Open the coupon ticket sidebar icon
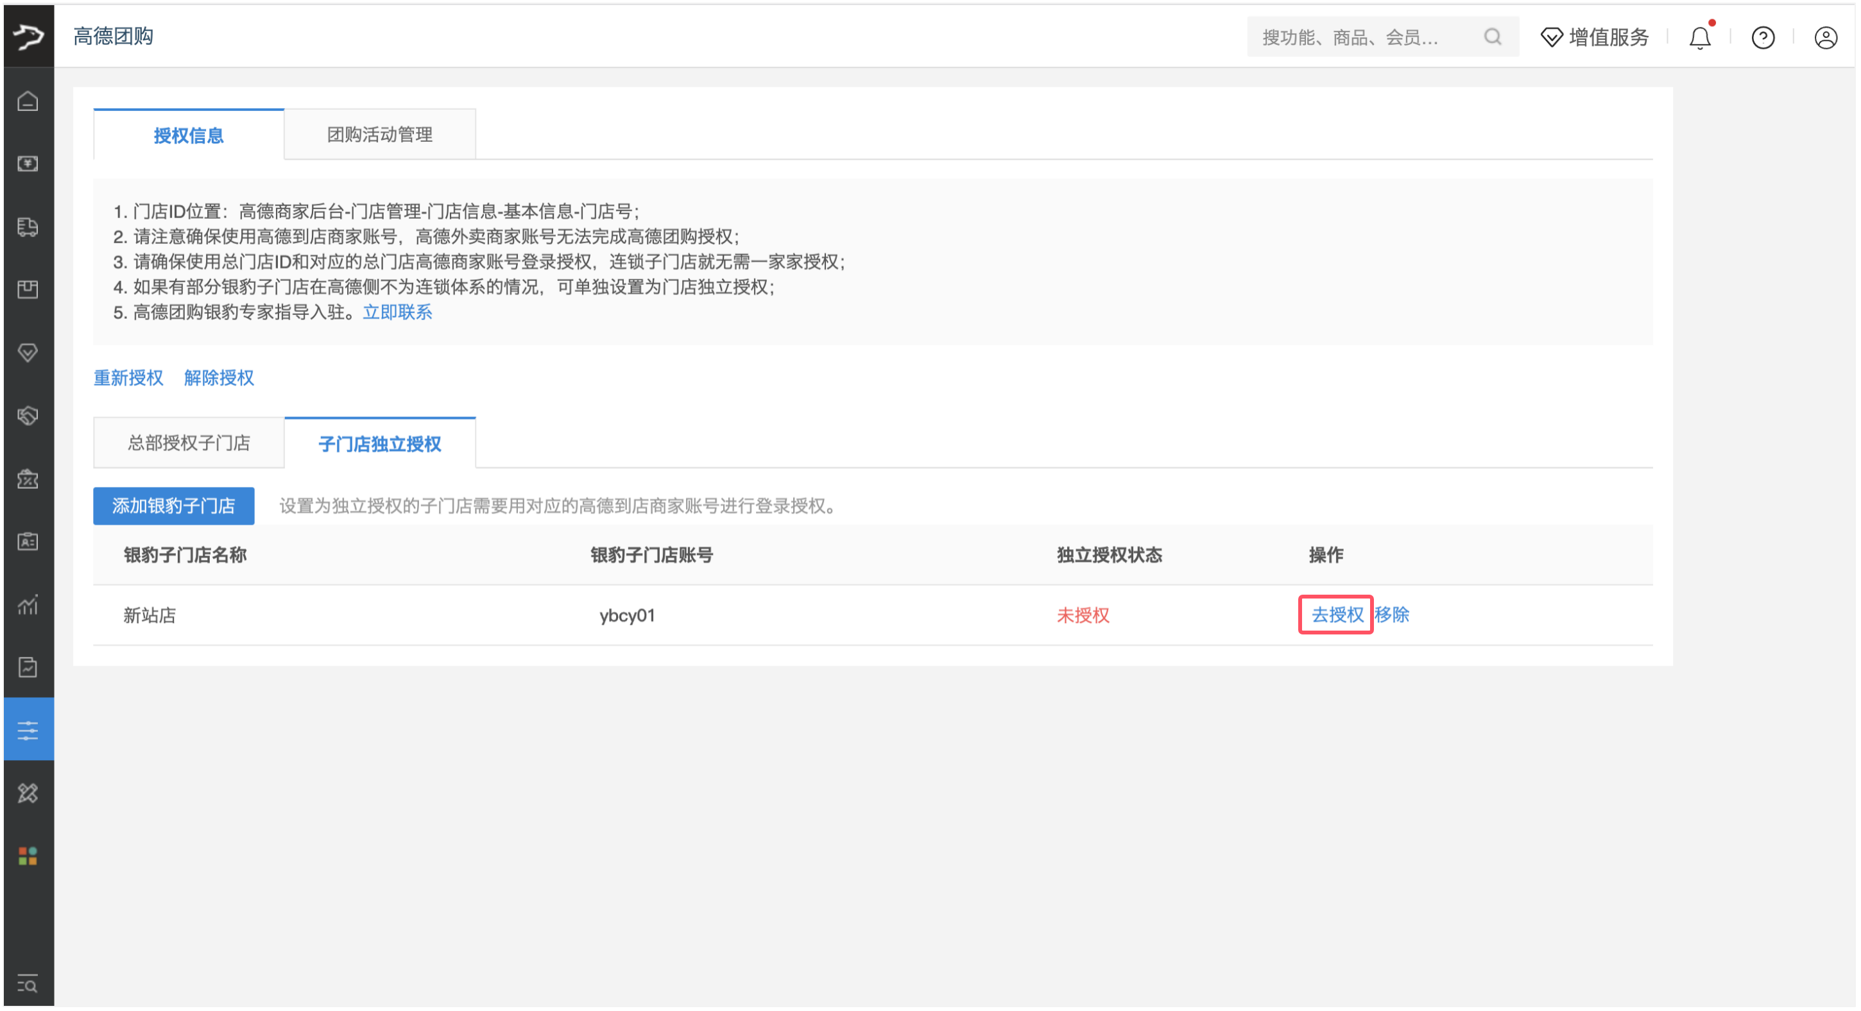The image size is (1861, 1011). 28,479
